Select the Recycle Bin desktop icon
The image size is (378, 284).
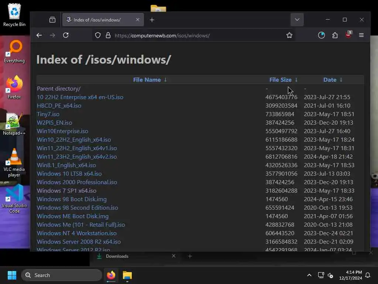(x=14, y=15)
